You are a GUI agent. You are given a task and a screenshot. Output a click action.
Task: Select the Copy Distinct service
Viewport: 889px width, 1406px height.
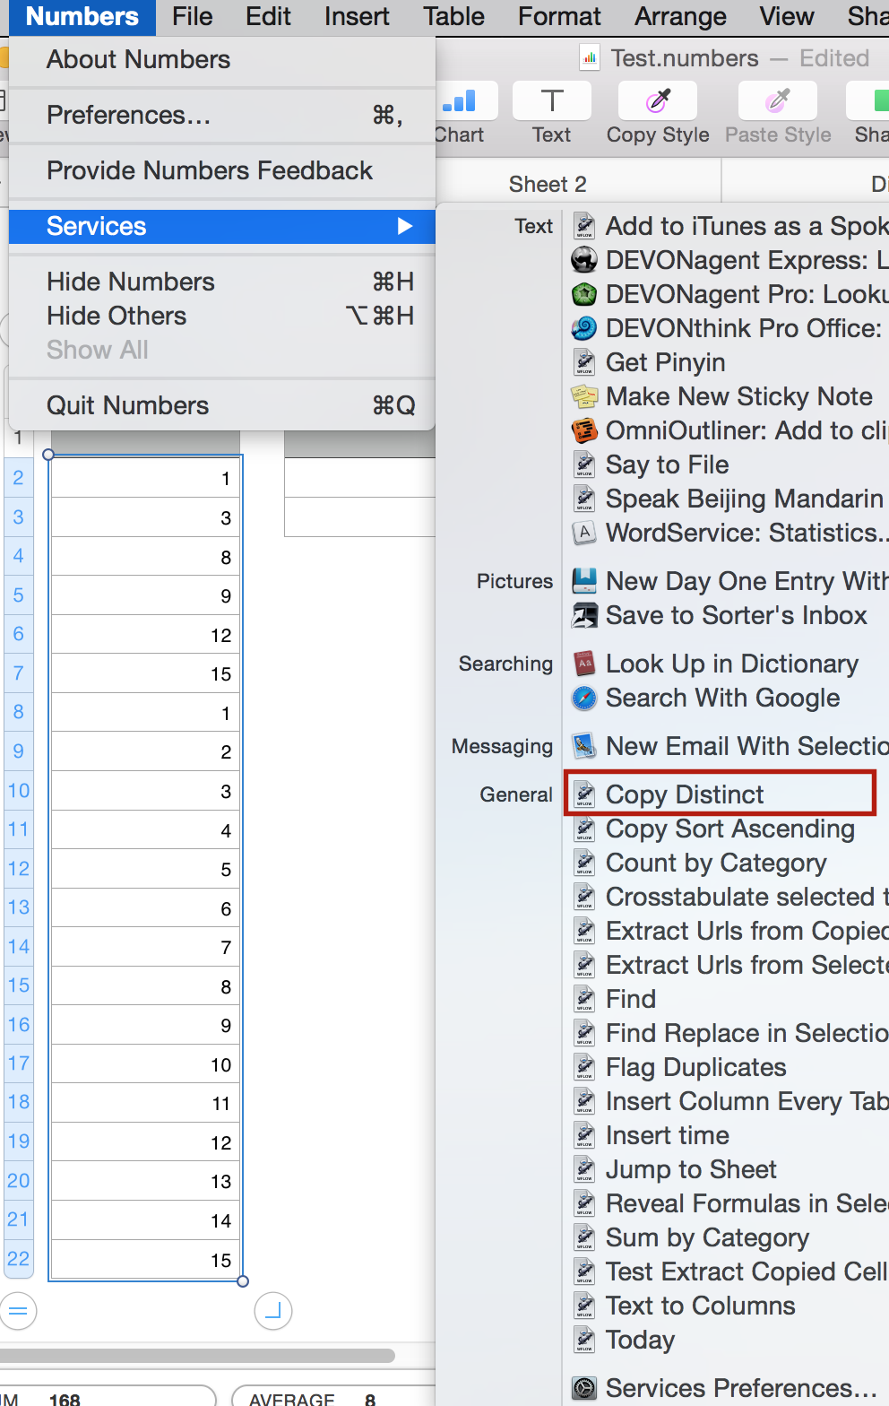(685, 794)
